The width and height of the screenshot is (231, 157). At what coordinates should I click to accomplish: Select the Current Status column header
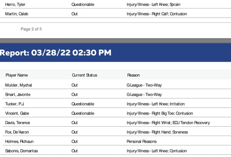point(84,75)
